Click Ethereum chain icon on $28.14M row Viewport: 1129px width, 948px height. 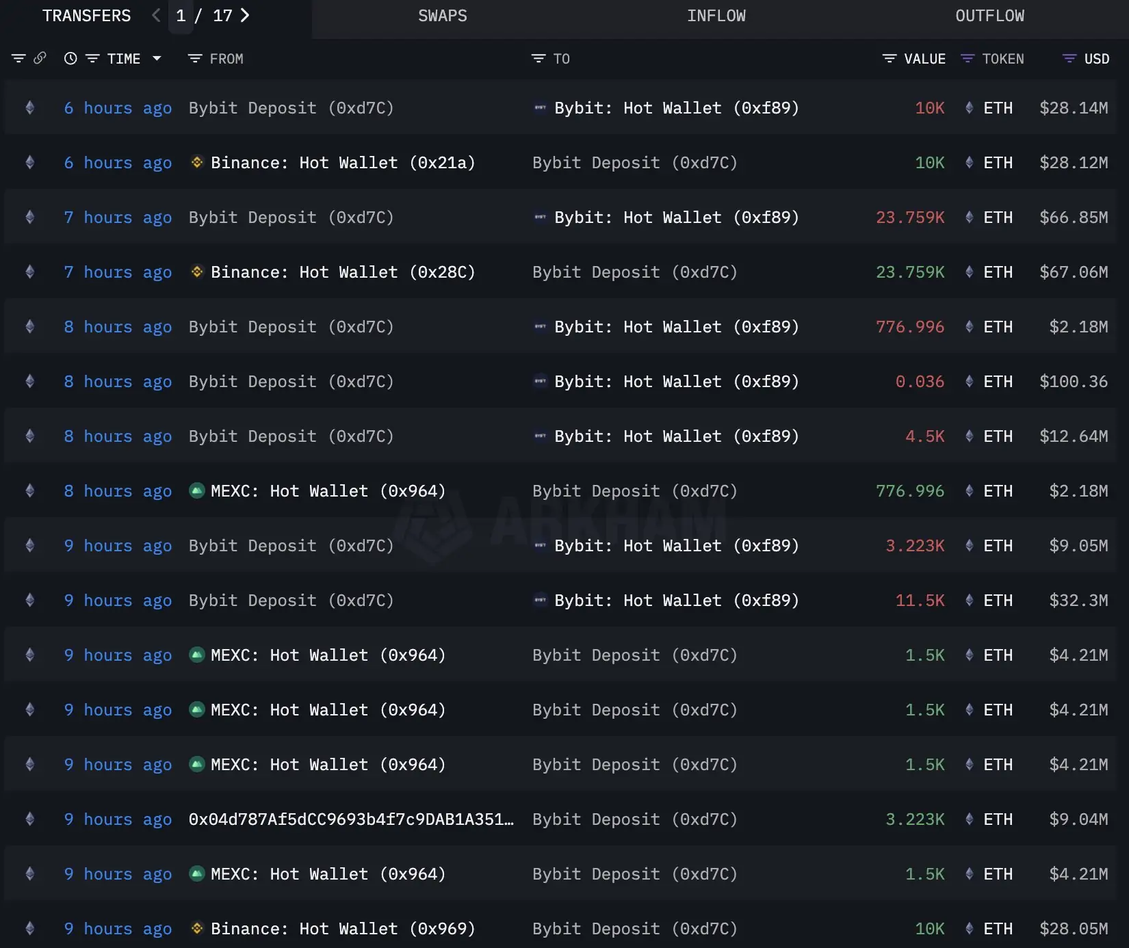tap(29, 107)
